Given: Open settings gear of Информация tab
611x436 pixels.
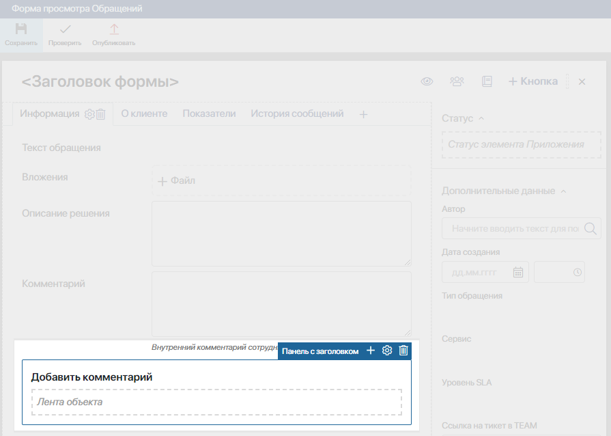Looking at the screenshot, I should [x=89, y=114].
